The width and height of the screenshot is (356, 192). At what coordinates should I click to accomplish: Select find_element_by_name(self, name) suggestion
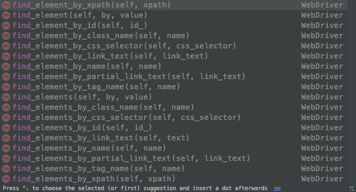click(x=174, y=66)
